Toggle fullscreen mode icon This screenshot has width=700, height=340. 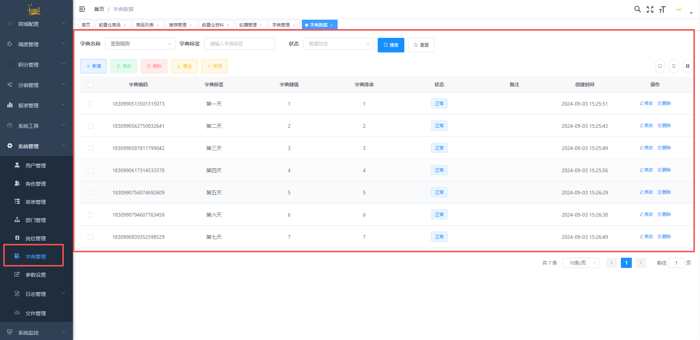tap(650, 9)
